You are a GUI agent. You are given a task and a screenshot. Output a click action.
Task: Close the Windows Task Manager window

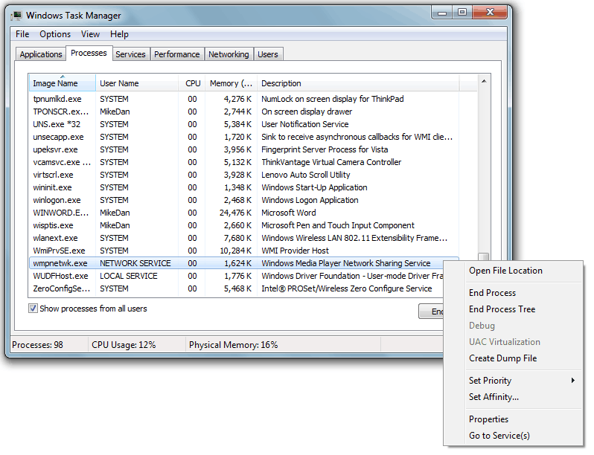[490, 13]
